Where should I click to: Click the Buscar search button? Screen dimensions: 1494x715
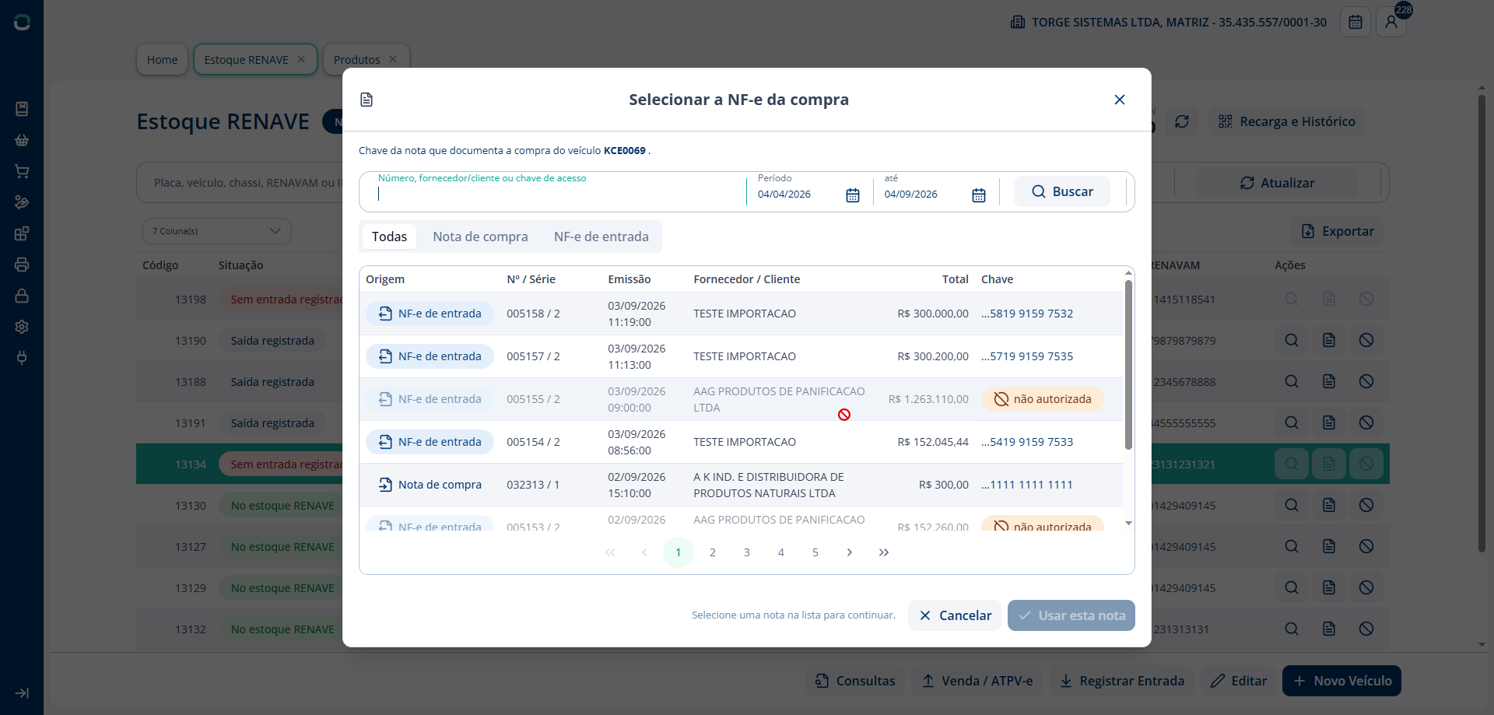coord(1062,191)
